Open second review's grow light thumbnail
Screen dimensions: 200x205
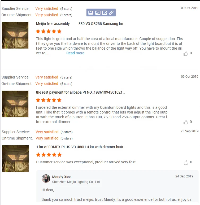(x=15, y=104)
